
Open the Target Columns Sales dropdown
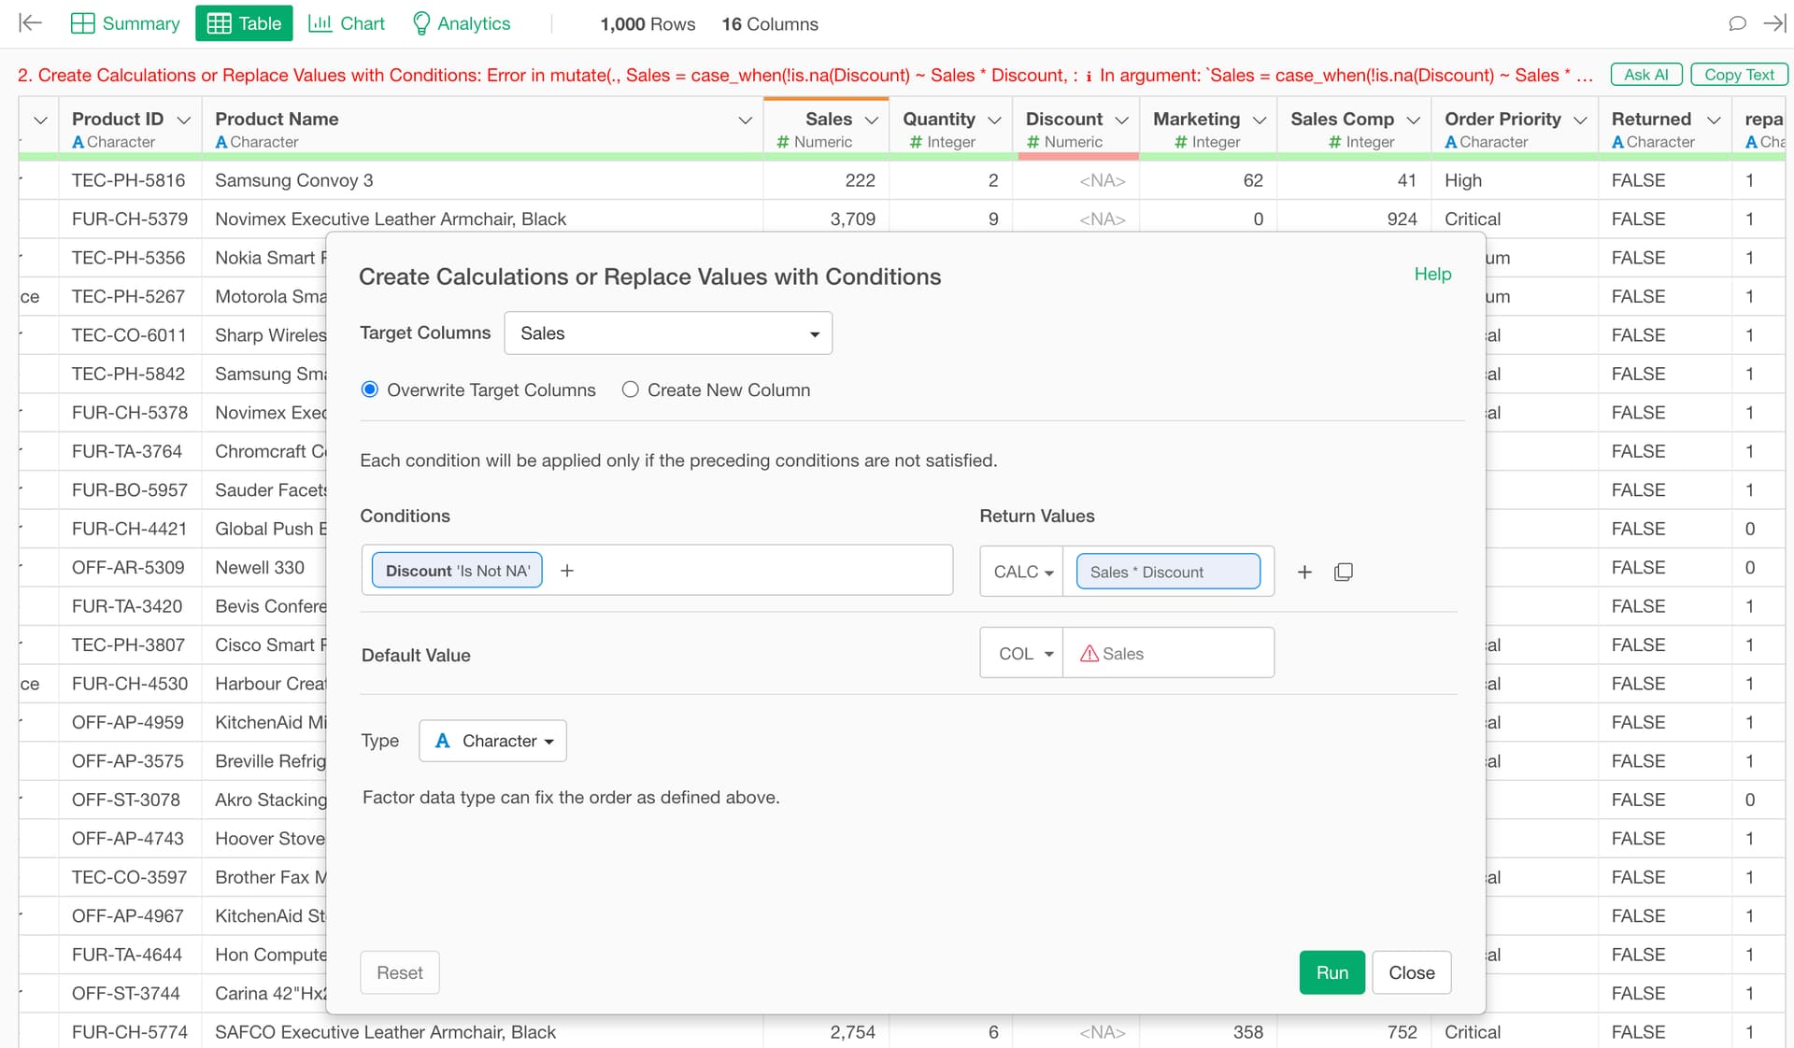pyautogui.click(x=668, y=333)
